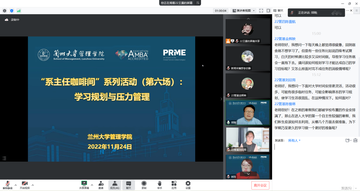Image resolution: width=360 pixels, height=191 pixels.
Task: Open the 成员(46) members list
Action: (115, 185)
